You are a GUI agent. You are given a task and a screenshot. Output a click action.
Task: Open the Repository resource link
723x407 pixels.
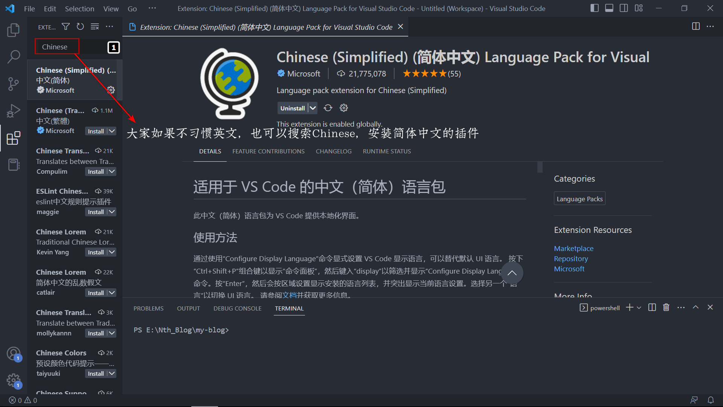coord(571,259)
